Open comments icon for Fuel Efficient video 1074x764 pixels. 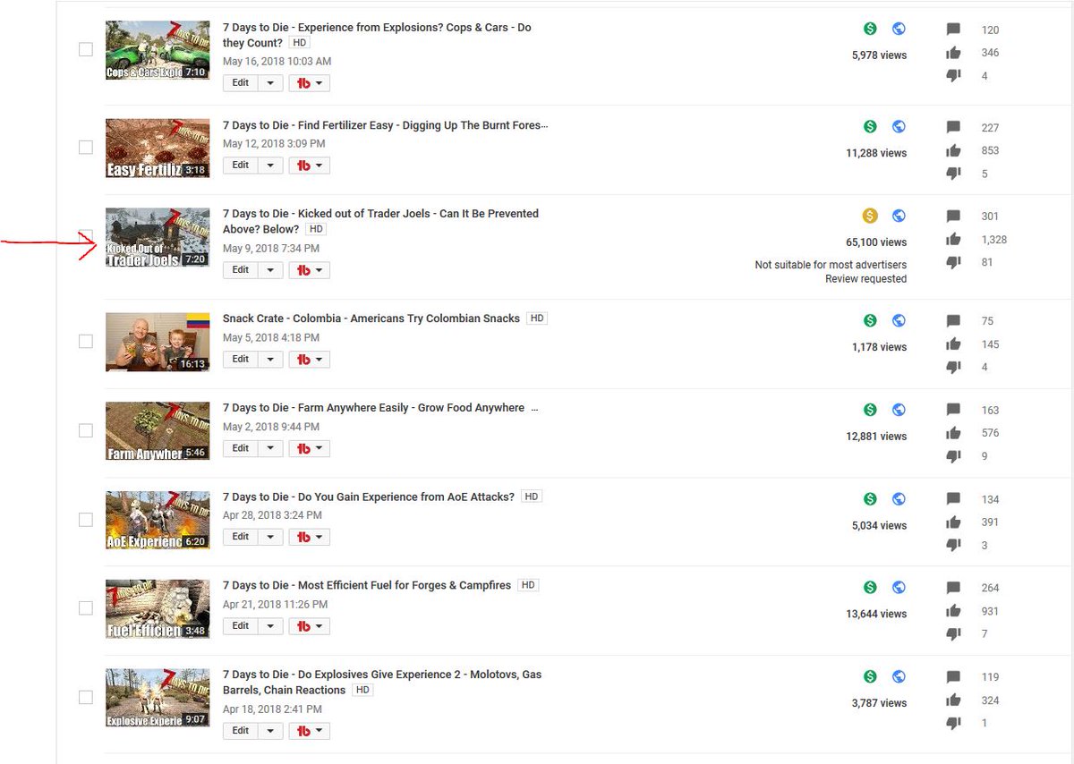coord(953,588)
